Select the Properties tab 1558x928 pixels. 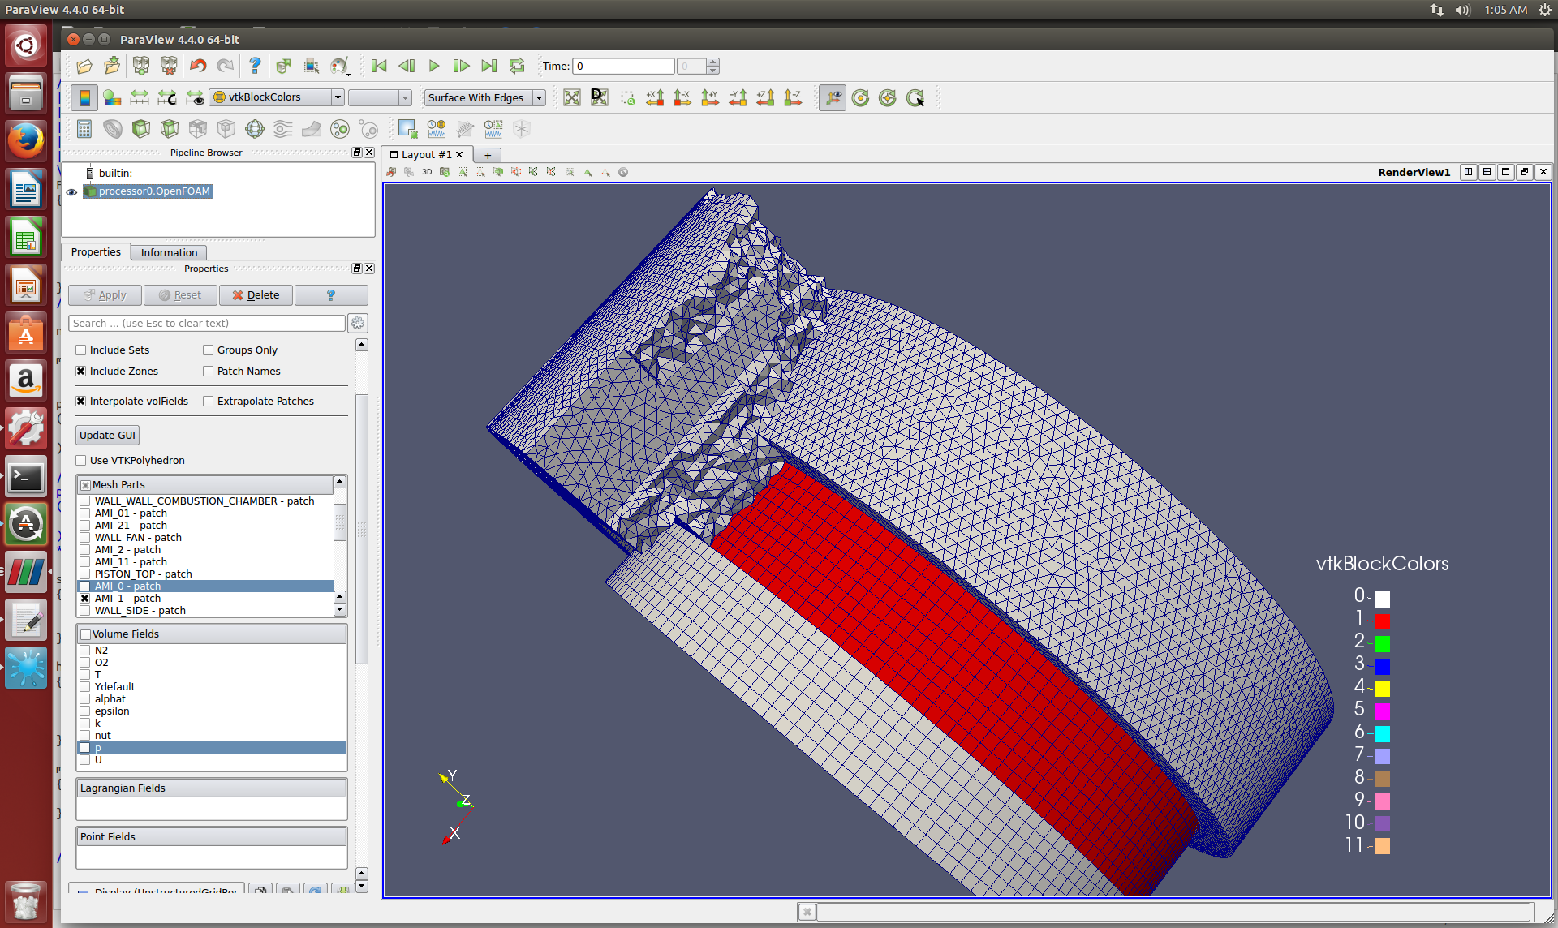tap(96, 252)
